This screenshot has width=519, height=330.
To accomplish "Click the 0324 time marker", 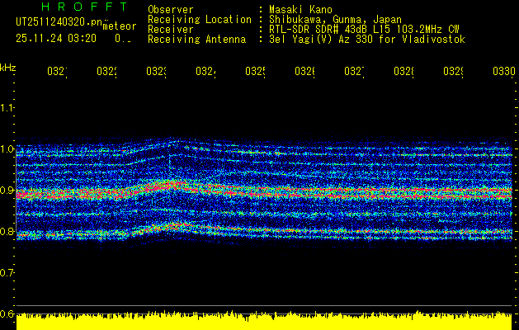I will pyautogui.click(x=206, y=72).
